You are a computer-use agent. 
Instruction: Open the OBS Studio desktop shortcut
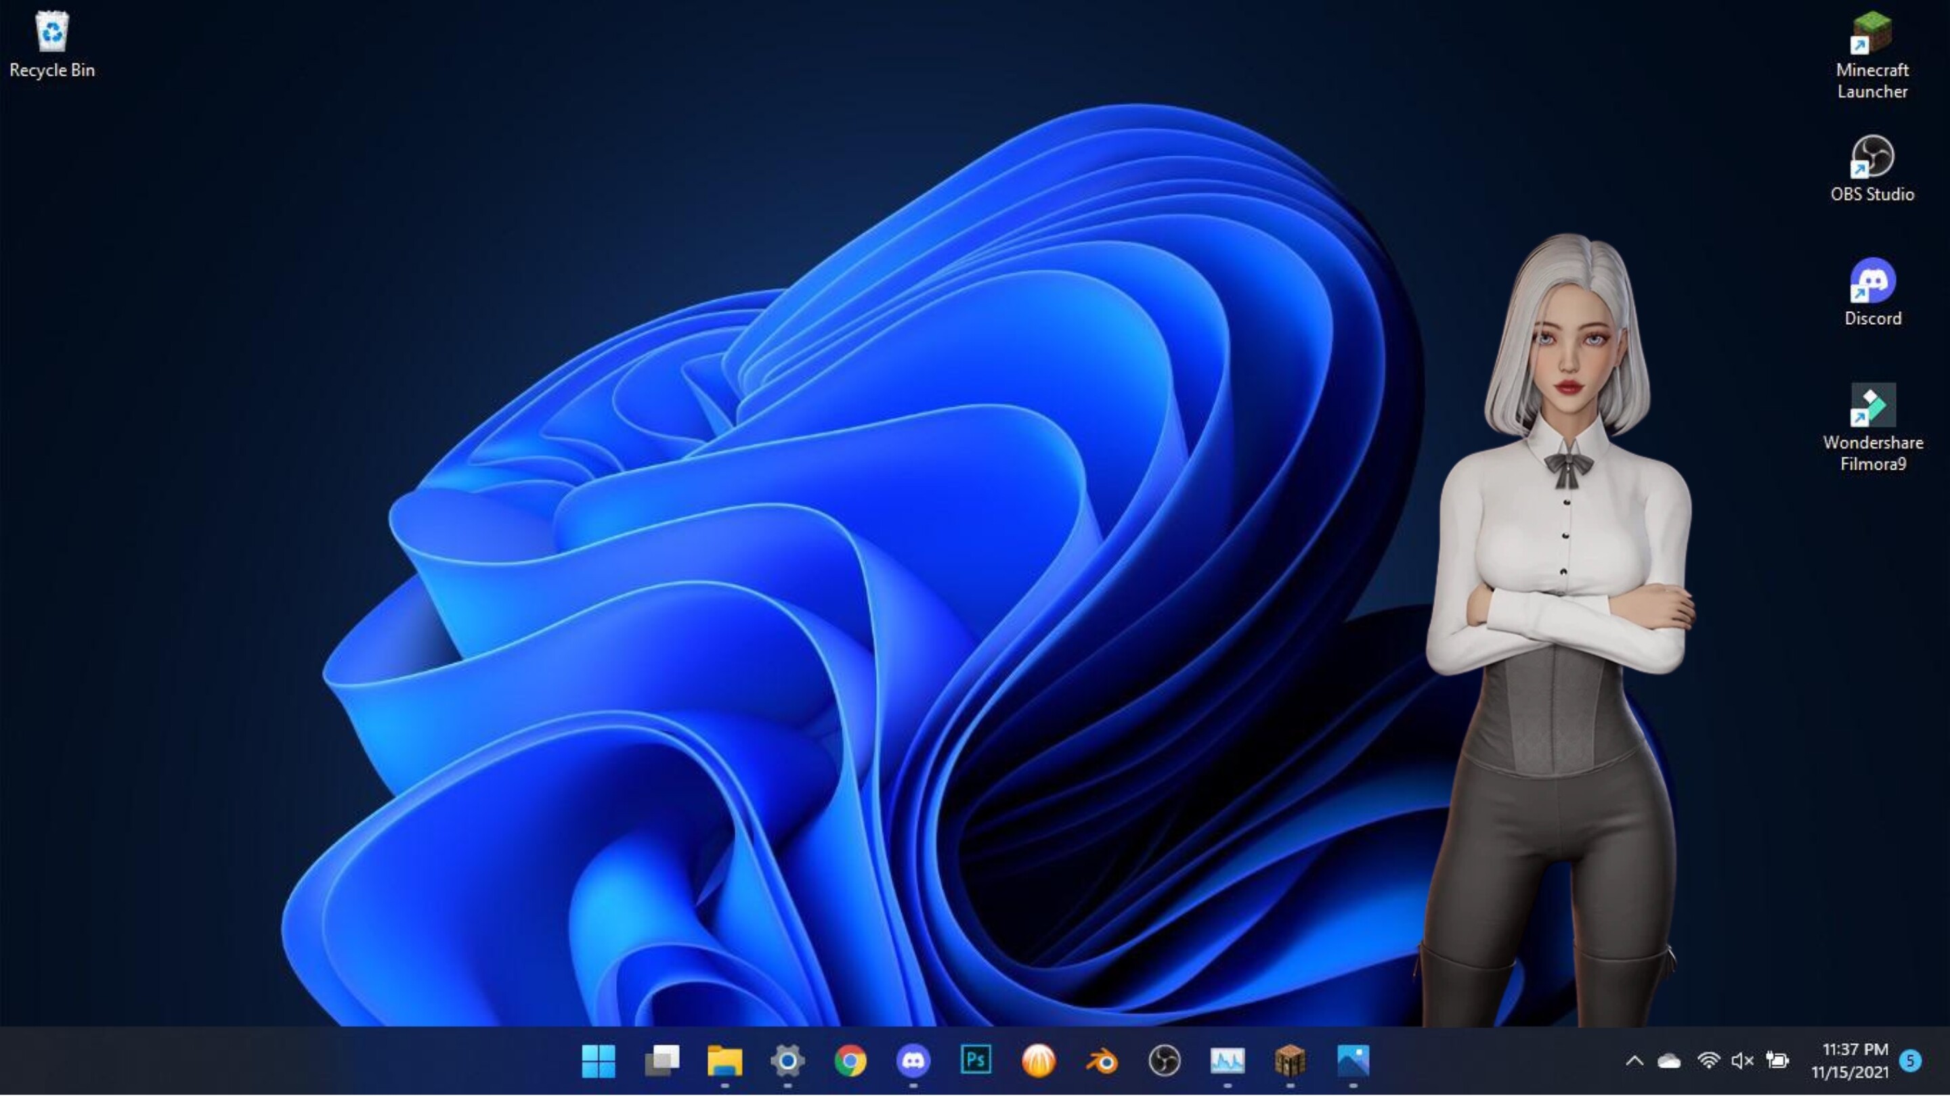pos(1872,159)
